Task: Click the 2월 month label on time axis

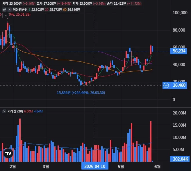Action: pyautogui.click(x=13, y=166)
